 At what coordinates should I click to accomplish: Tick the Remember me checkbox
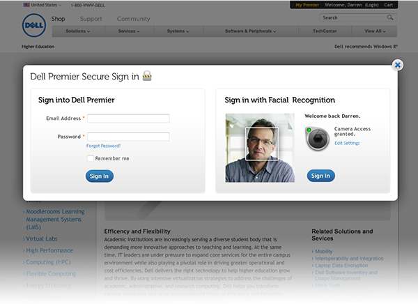tap(91, 158)
